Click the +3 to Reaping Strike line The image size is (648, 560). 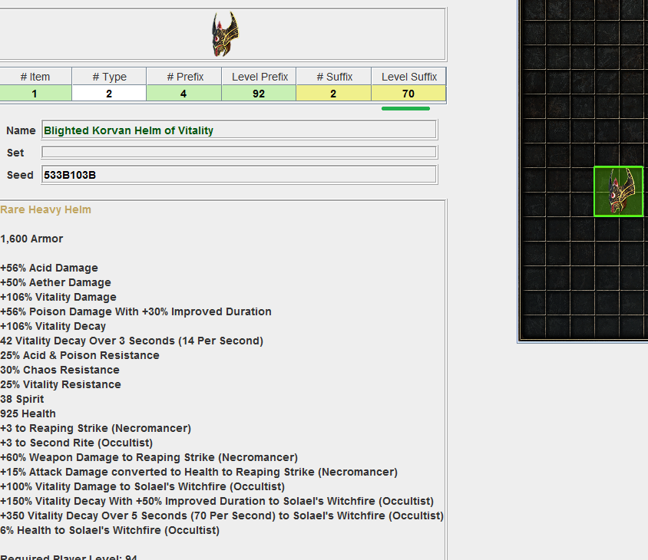95,428
